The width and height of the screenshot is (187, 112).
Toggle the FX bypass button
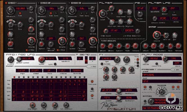point(102,64)
